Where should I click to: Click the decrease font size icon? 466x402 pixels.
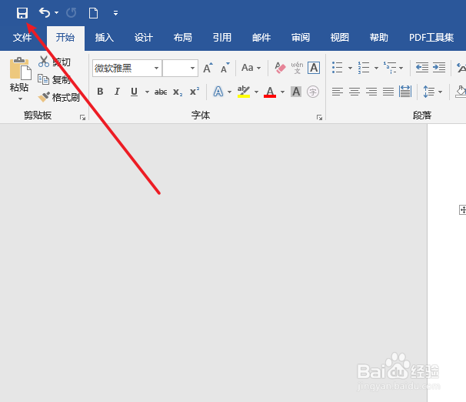click(x=225, y=68)
